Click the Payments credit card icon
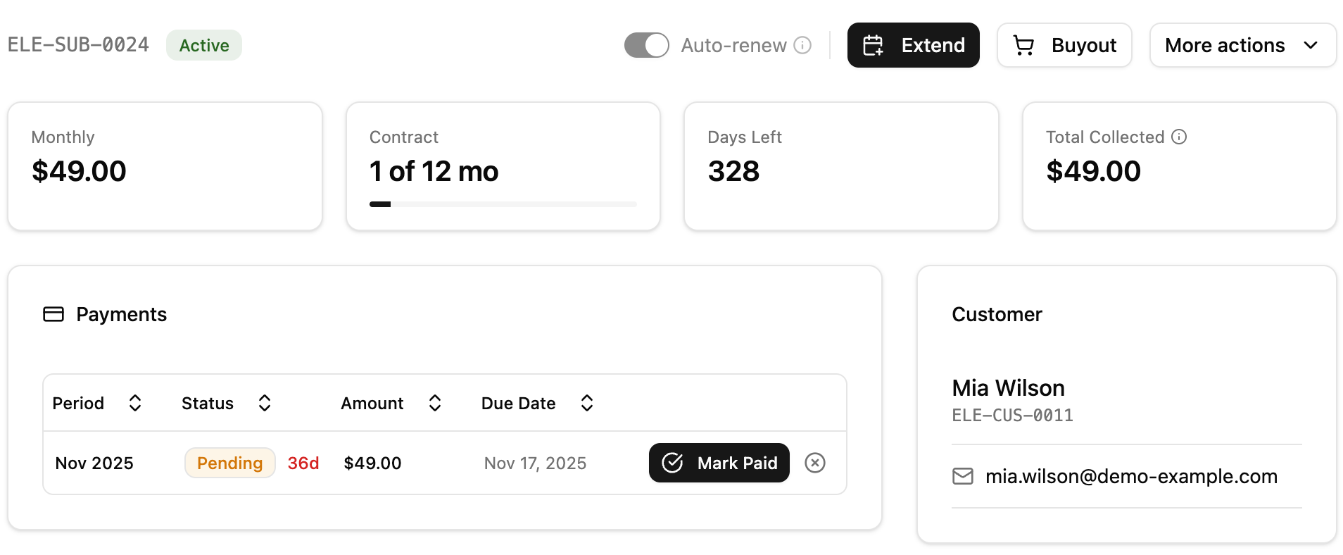 coord(53,314)
